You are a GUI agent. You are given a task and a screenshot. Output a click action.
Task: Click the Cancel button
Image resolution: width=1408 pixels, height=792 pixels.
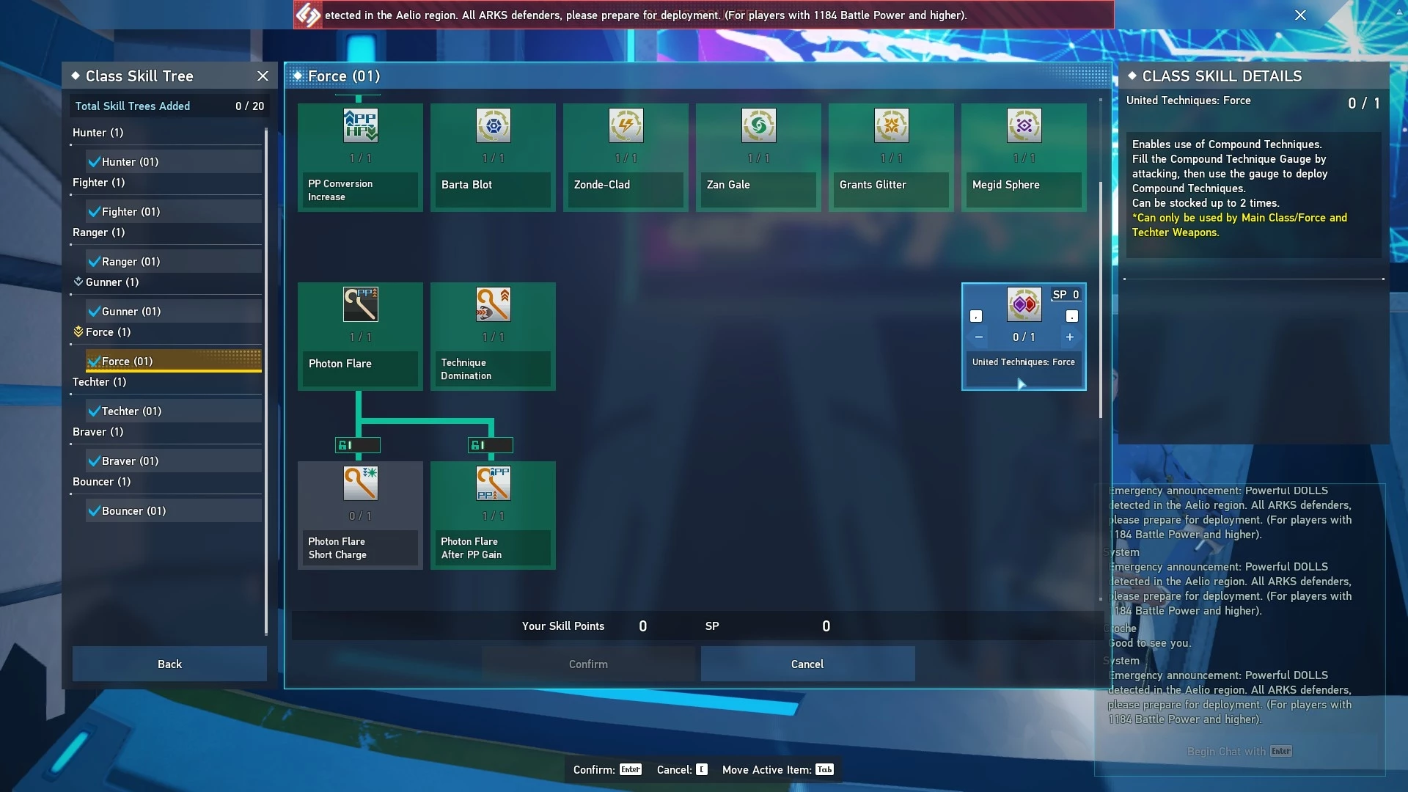click(807, 664)
